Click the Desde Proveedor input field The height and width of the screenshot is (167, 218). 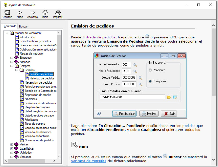point(127,65)
